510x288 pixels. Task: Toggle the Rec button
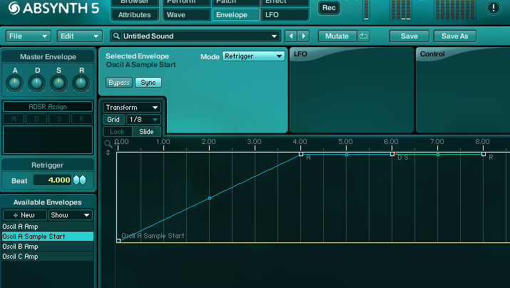coord(329,8)
